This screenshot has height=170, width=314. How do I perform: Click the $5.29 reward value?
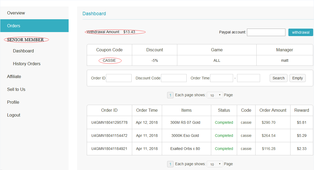[x=302, y=136]
